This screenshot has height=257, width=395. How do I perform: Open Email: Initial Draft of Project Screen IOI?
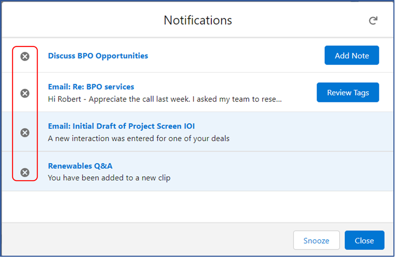pyautogui.click(x=122, y=126)
